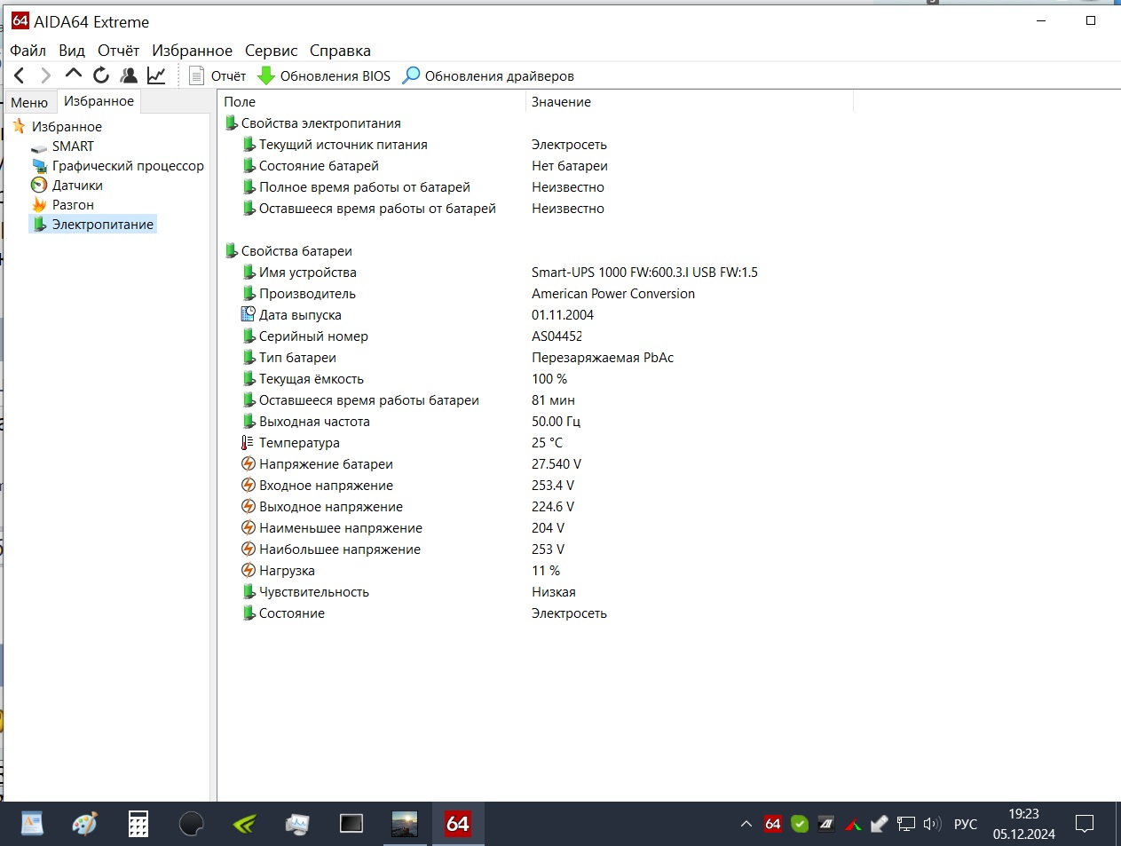Open the Вид menu
The image size is (1121, 846).
(x=72, y=51)
